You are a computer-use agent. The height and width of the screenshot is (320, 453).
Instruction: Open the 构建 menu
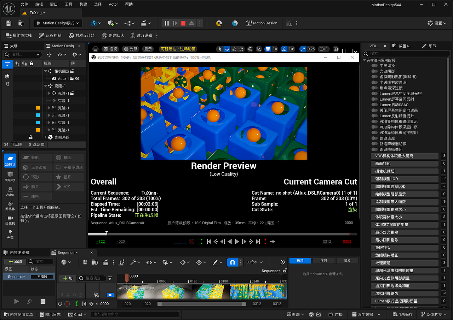(83, 4)
